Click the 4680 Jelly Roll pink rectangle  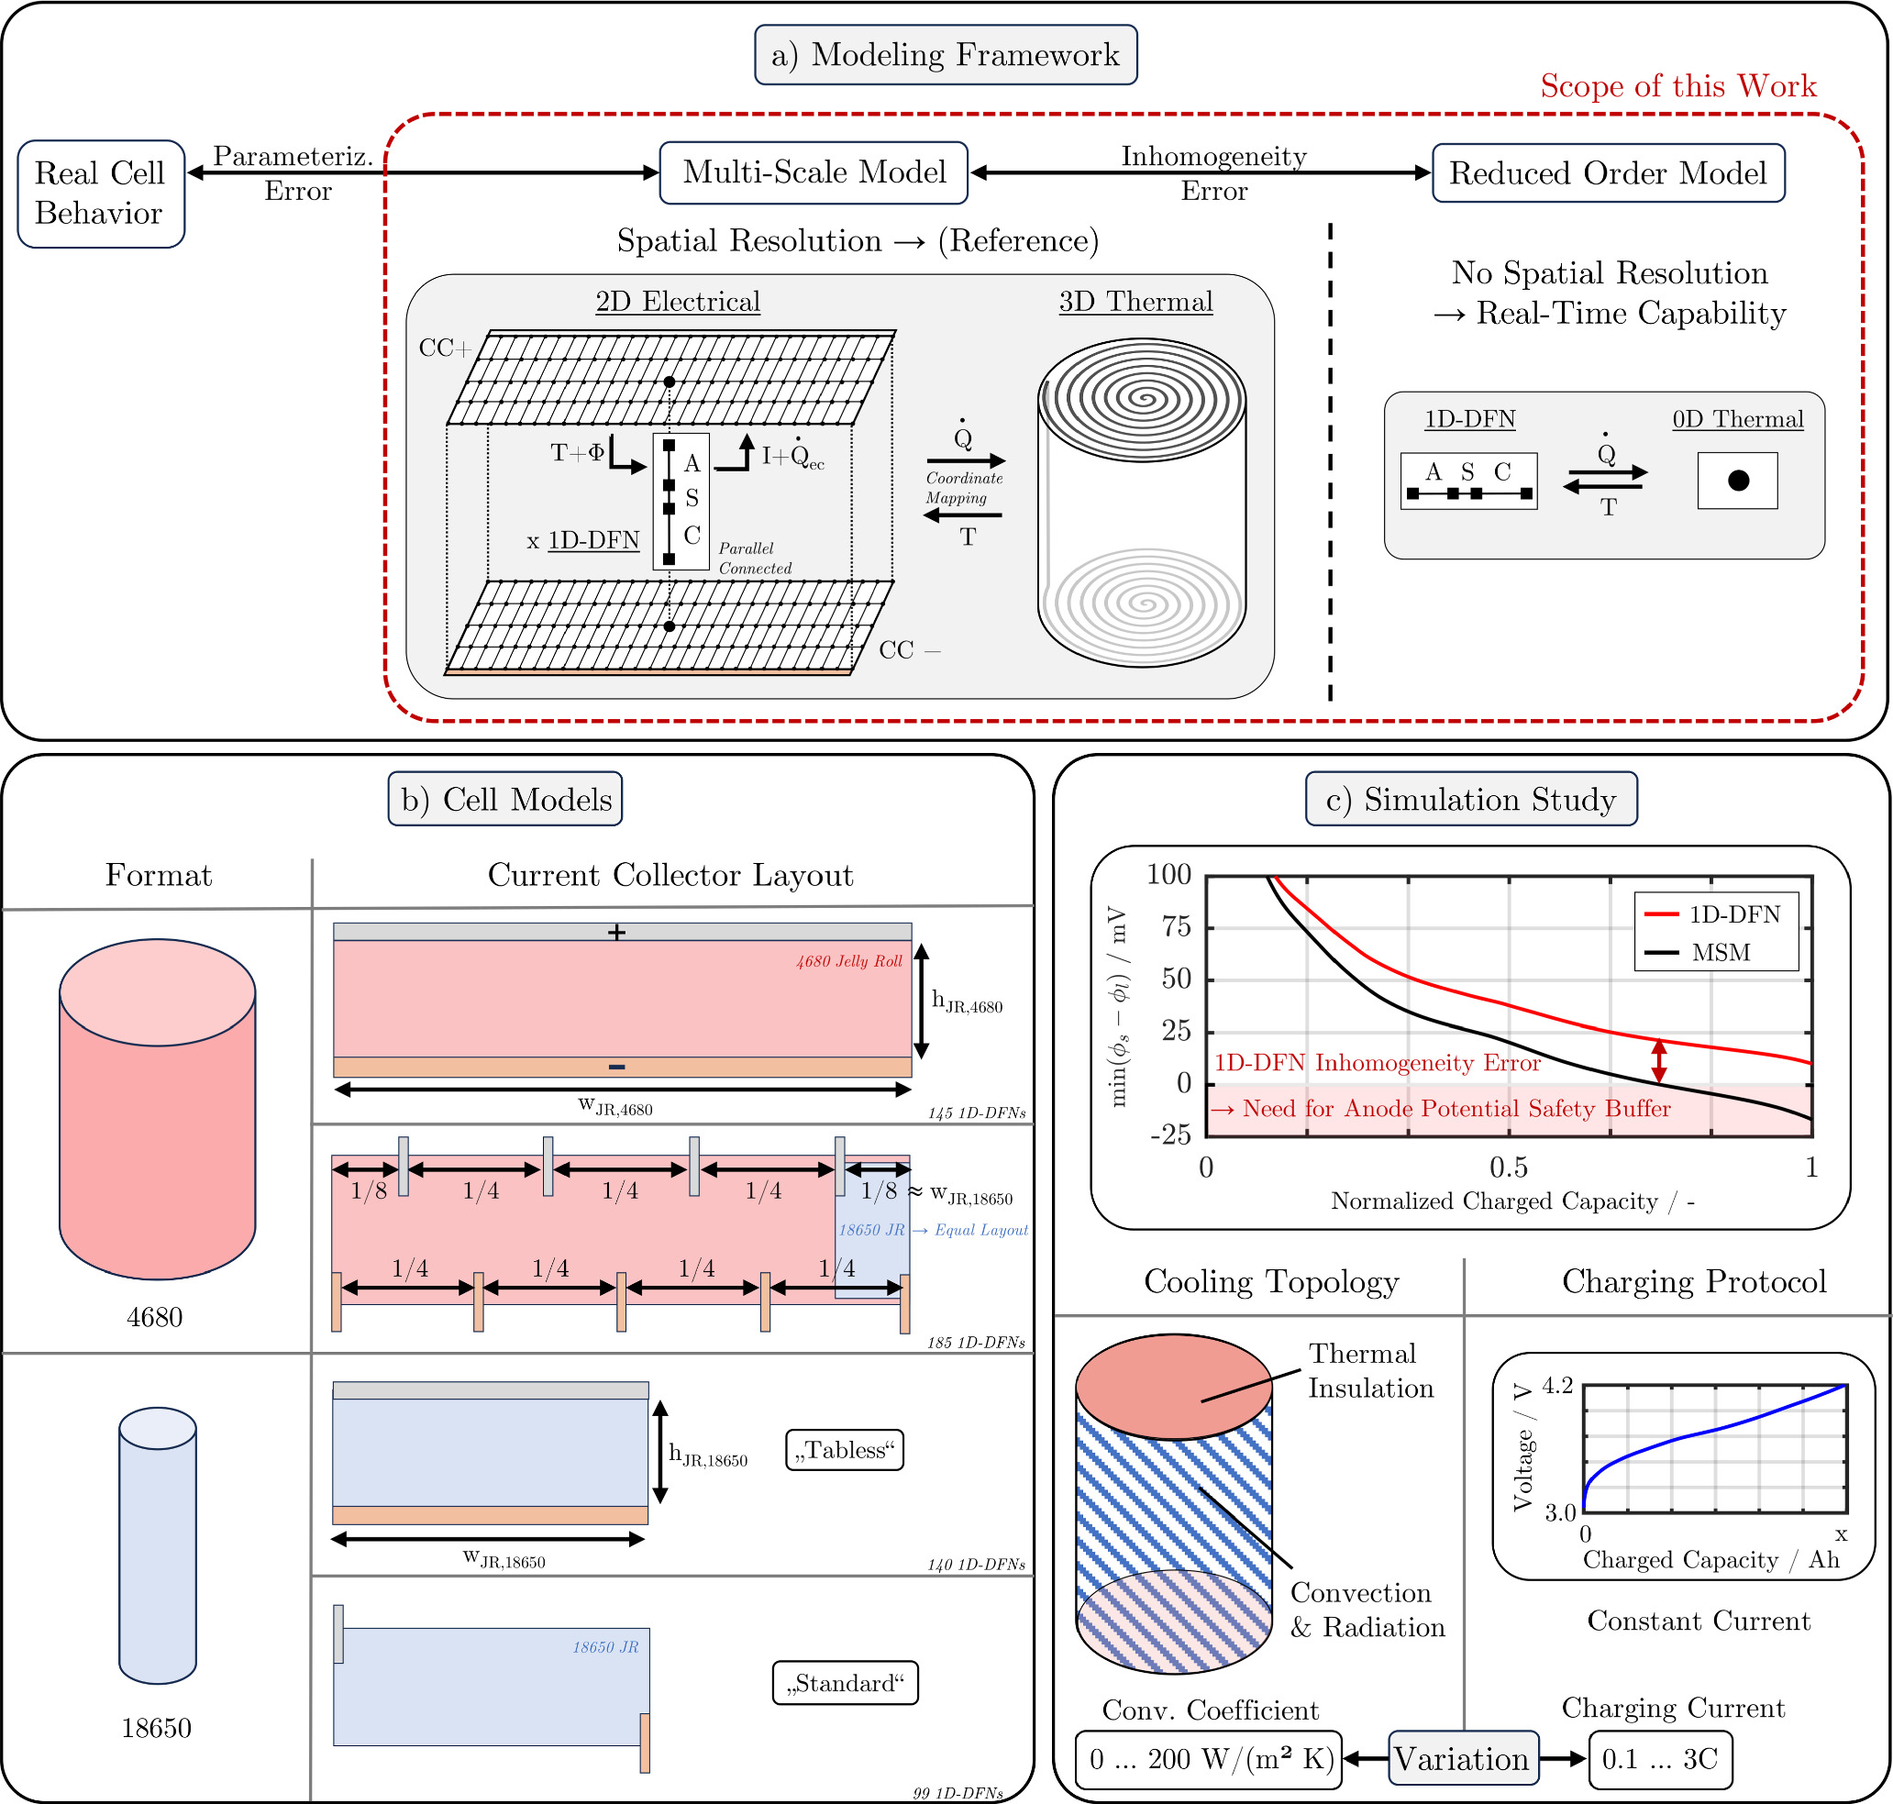622,999
